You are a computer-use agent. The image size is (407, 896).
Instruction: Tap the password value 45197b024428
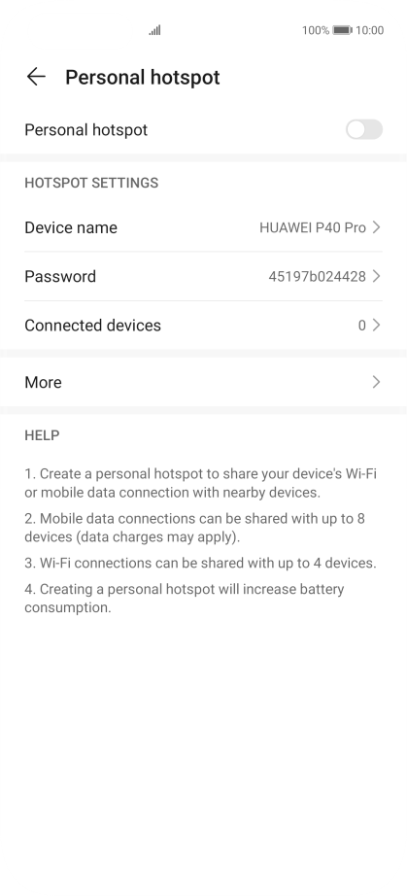(317, 277)
